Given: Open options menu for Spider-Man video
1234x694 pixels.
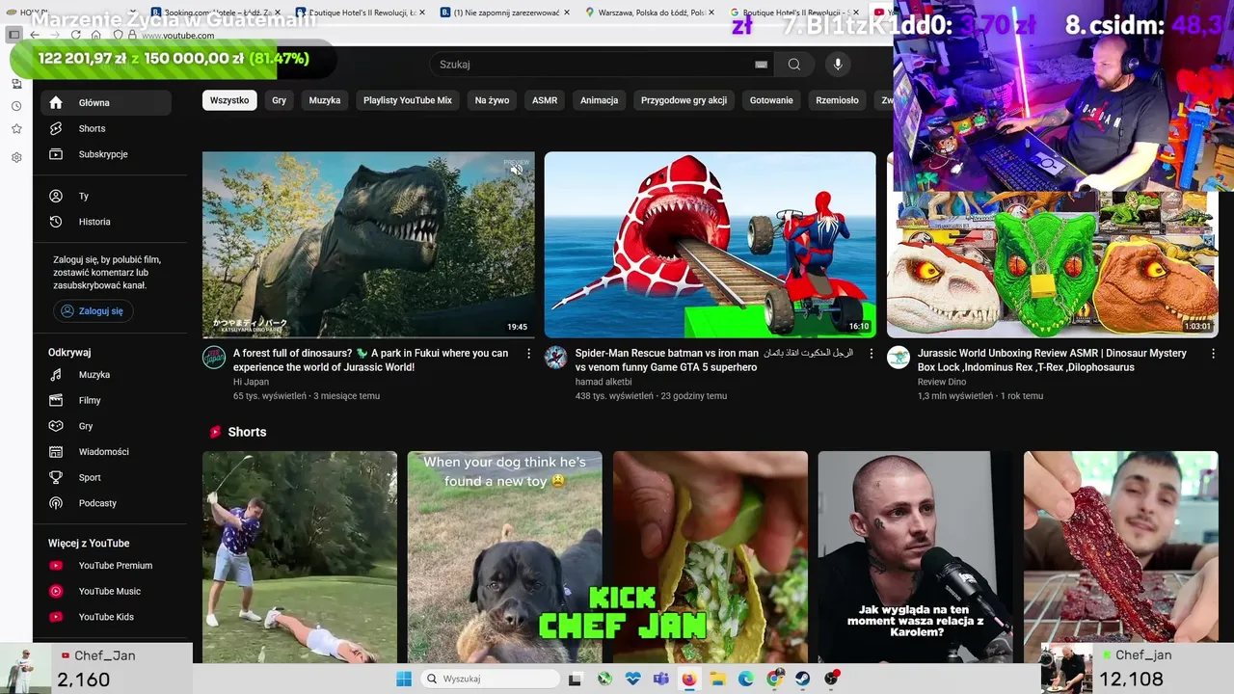Looking at the screenshot, I should click(x=872, y=354).
